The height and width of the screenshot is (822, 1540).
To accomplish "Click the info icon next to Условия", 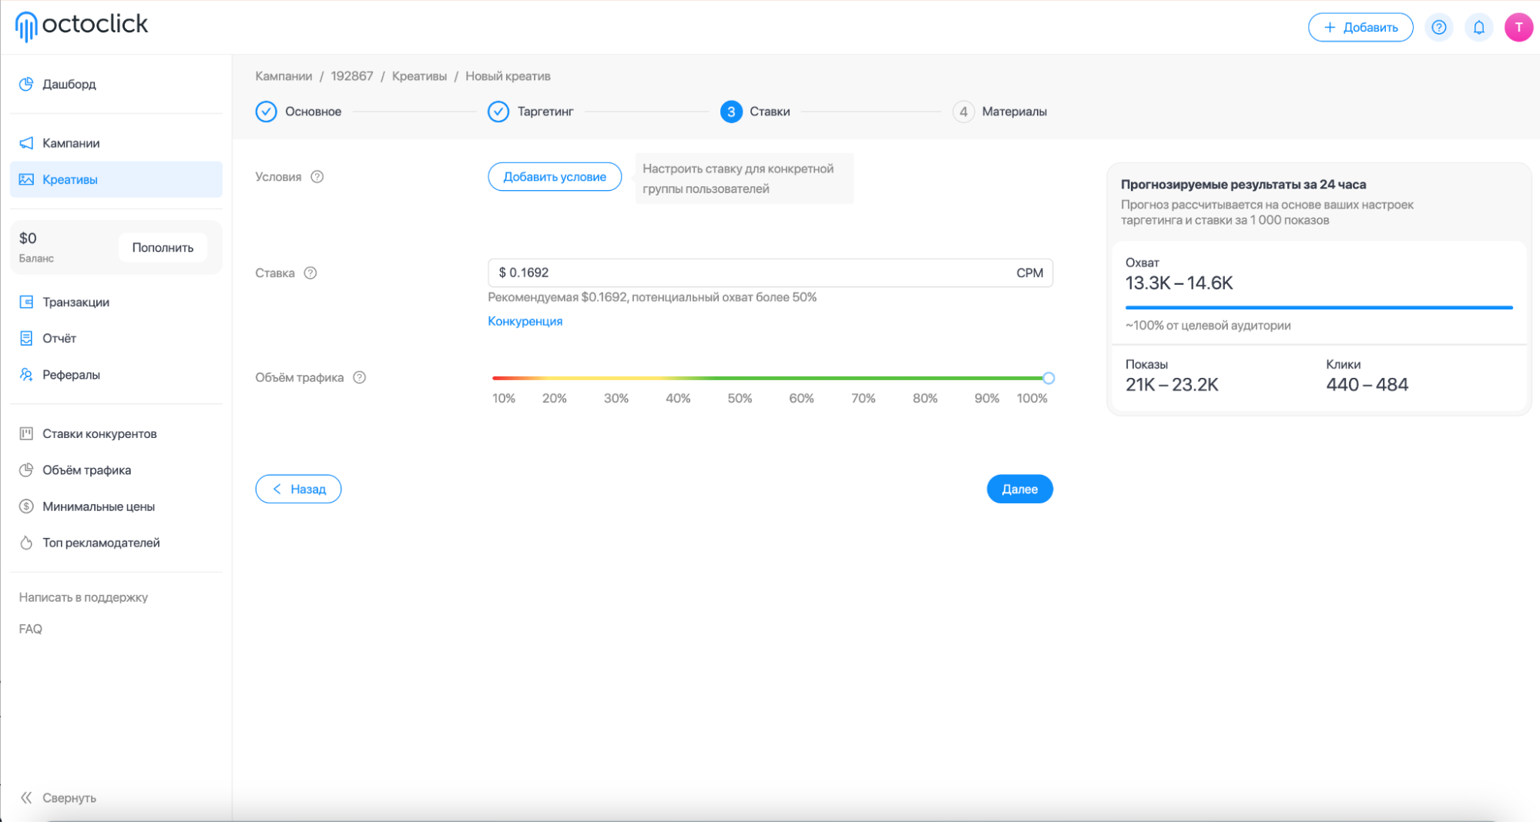I will coord(317,177).
